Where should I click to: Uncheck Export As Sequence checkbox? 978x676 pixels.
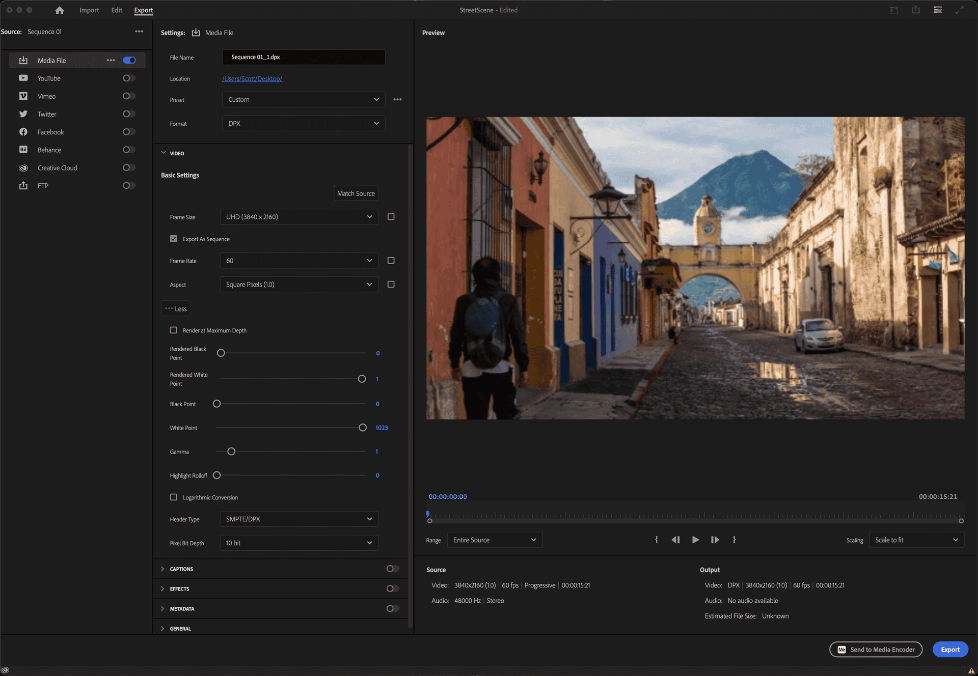coord(174,239)
